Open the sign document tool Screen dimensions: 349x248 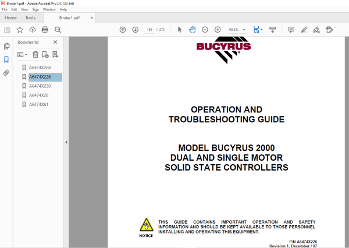[316, 30]
